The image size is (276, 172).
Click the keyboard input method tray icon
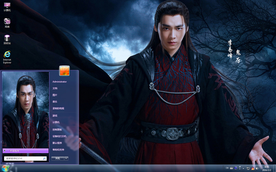231,168
